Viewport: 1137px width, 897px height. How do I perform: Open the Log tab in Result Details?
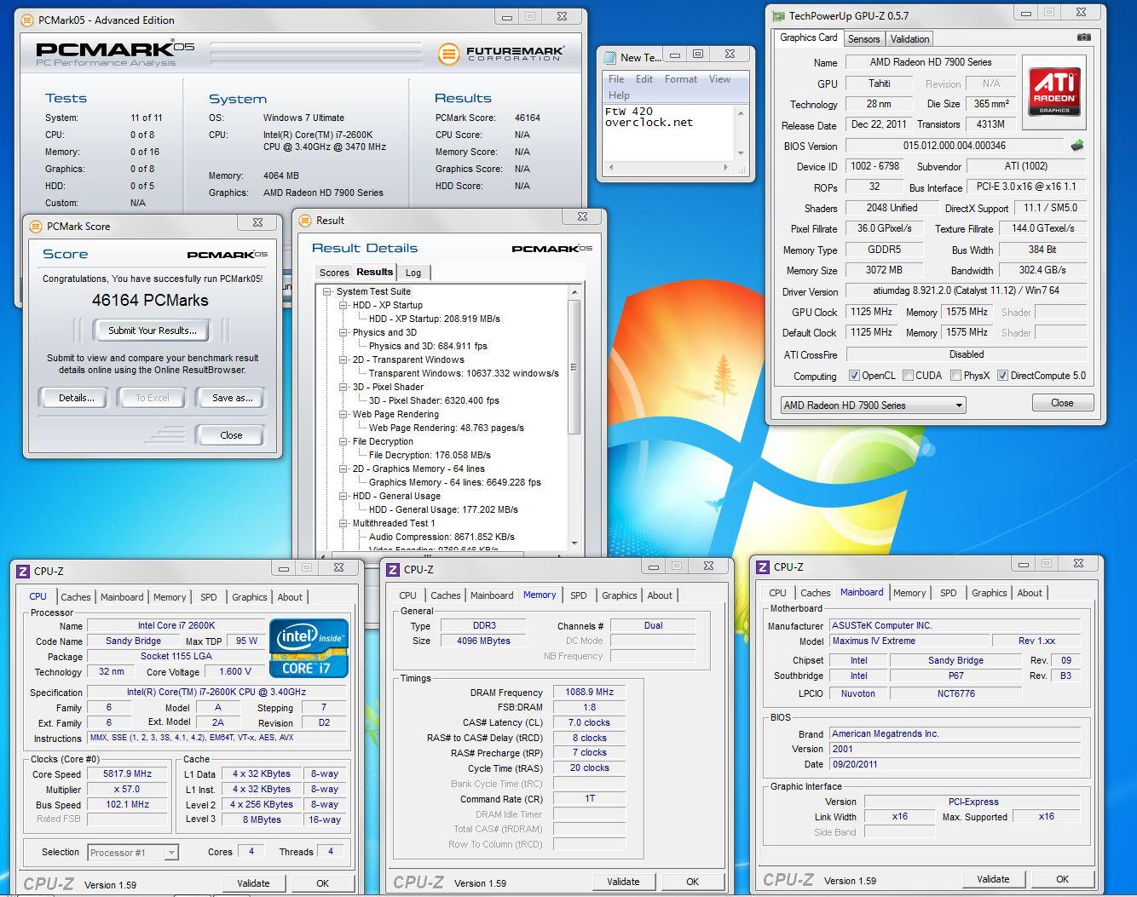[x=413, y=273]
